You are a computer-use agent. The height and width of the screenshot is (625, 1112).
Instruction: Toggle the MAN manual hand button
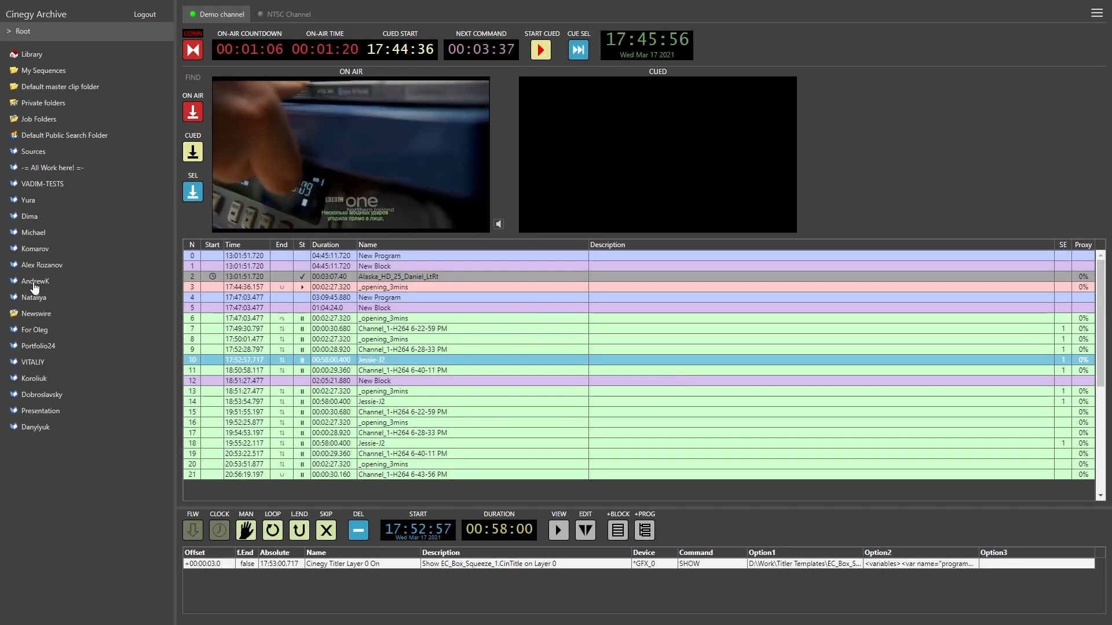[x=246, y=530]
